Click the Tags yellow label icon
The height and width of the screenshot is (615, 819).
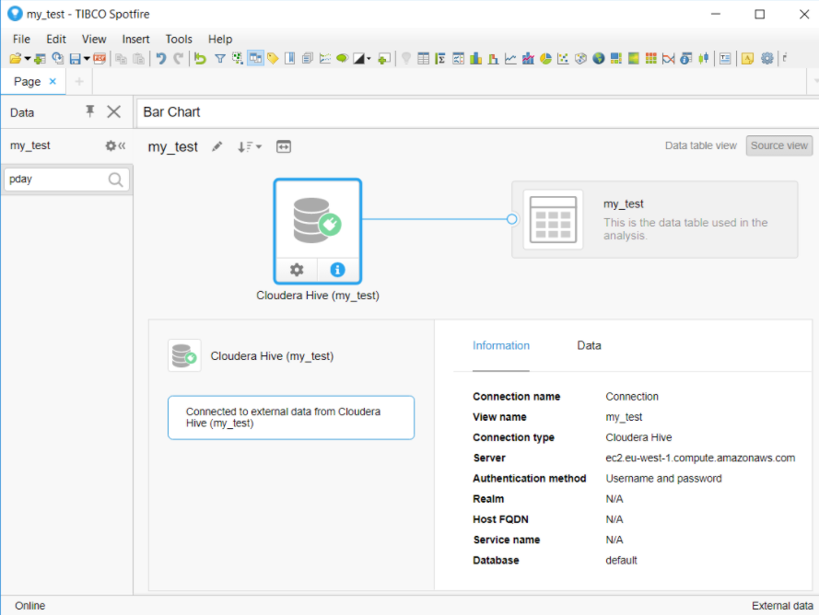coord(273,59)
